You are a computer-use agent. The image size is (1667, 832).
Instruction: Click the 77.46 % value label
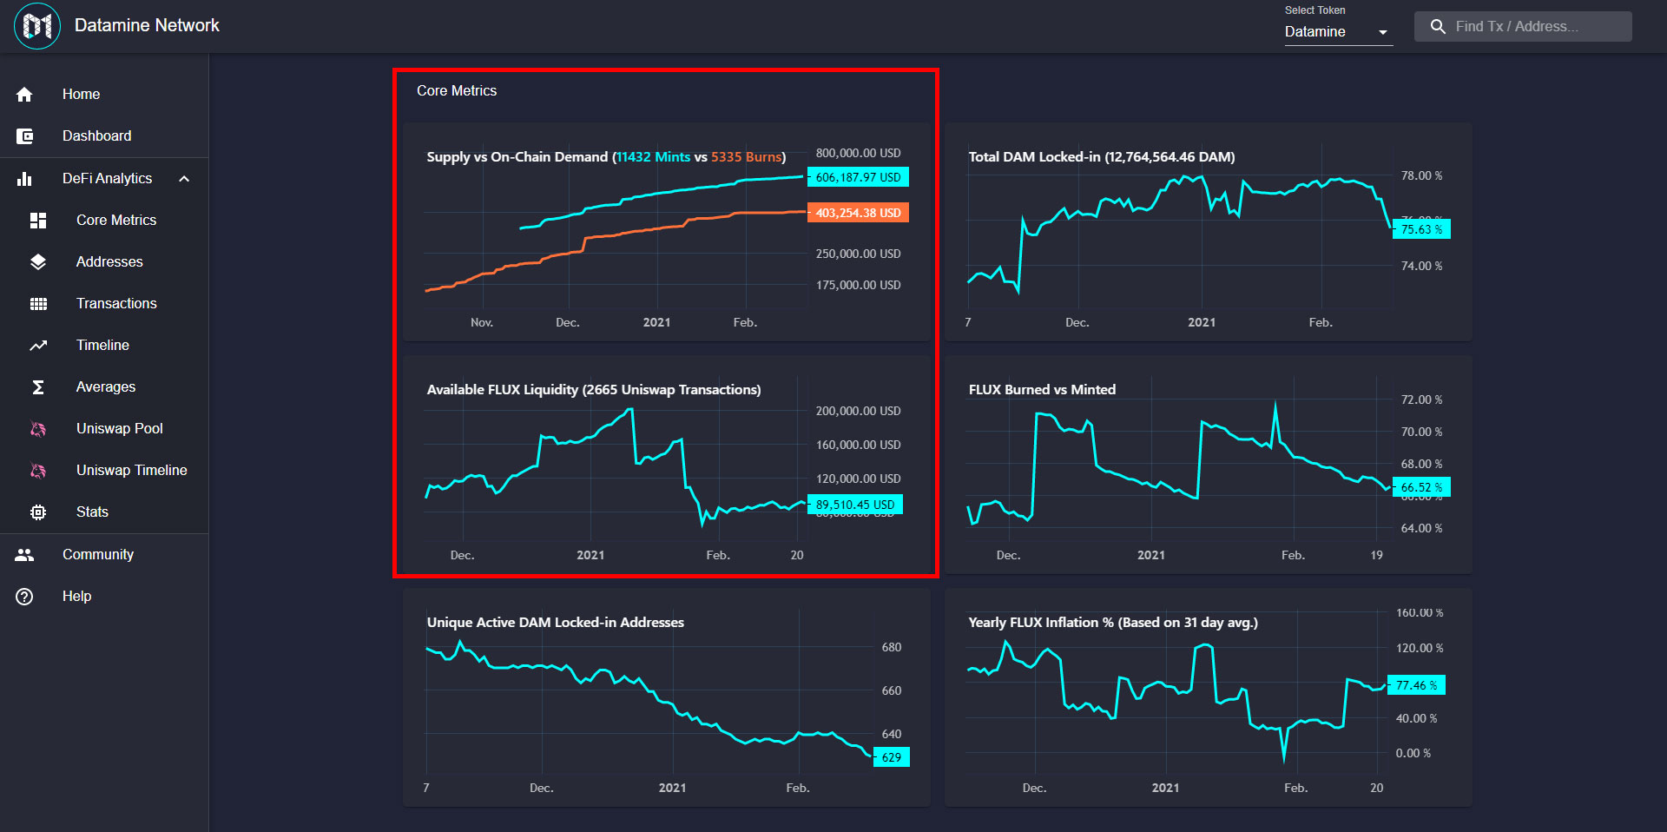tap(1416, 685)
